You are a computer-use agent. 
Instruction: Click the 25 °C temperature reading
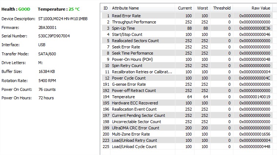click(x=74, y=9)
